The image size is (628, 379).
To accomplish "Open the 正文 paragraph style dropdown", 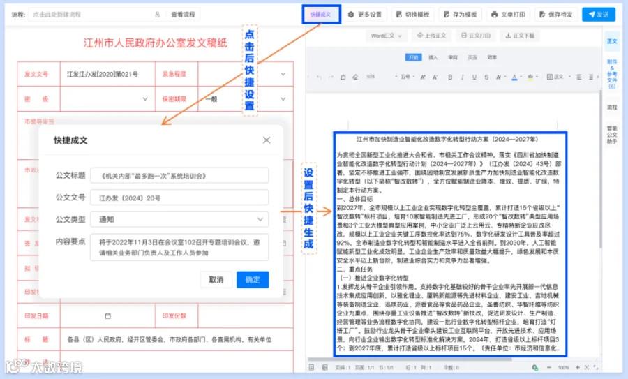I will (x=558, y=77).
